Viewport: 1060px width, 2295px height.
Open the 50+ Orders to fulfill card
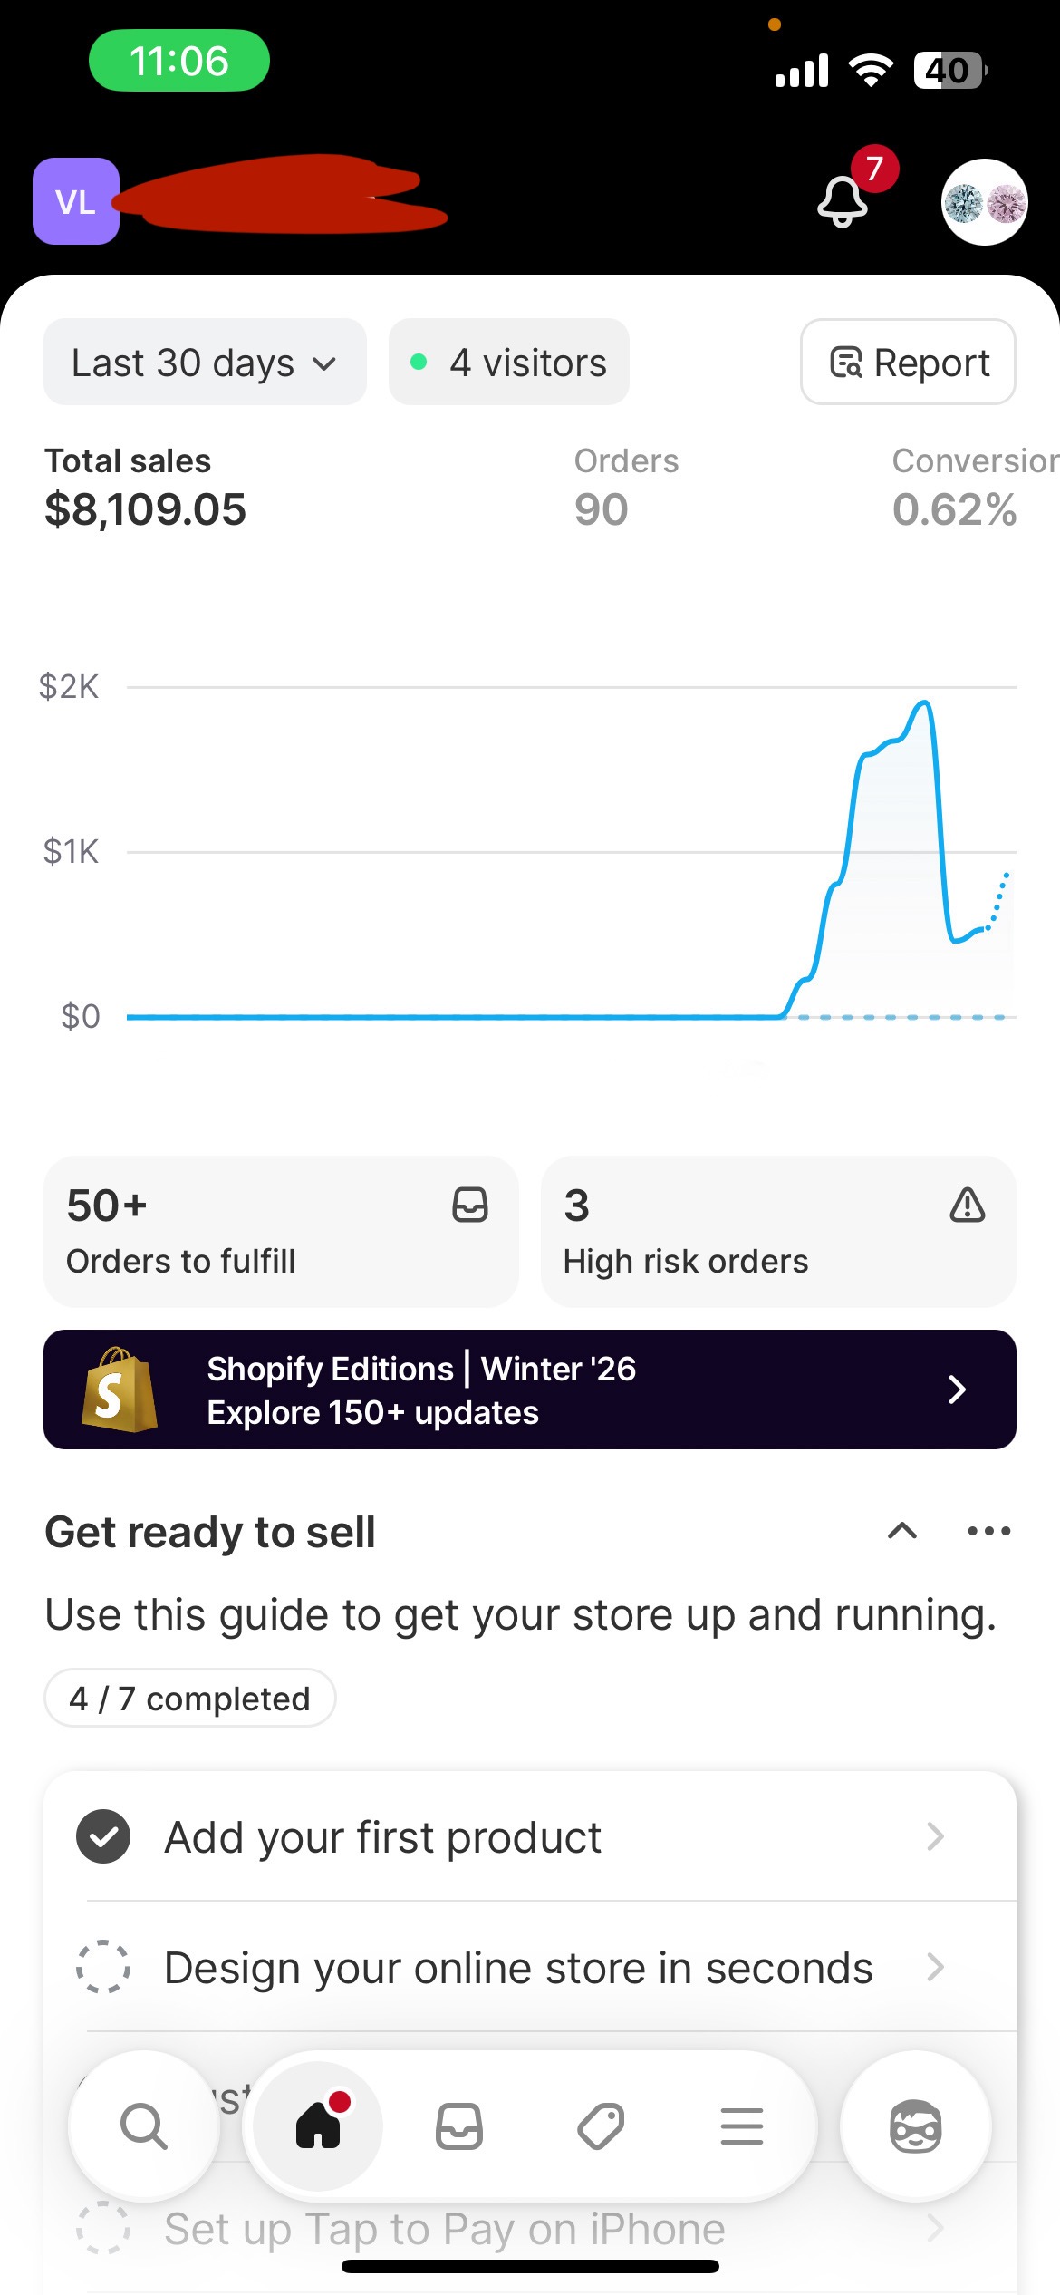click(281, 1231)
